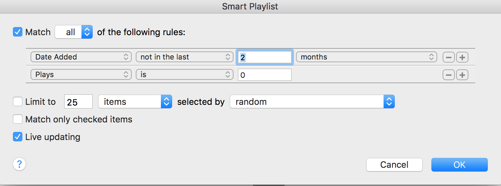Screen dimensions: 501x186
Task: Enable Match only checked items
Action: coord(18,119)
